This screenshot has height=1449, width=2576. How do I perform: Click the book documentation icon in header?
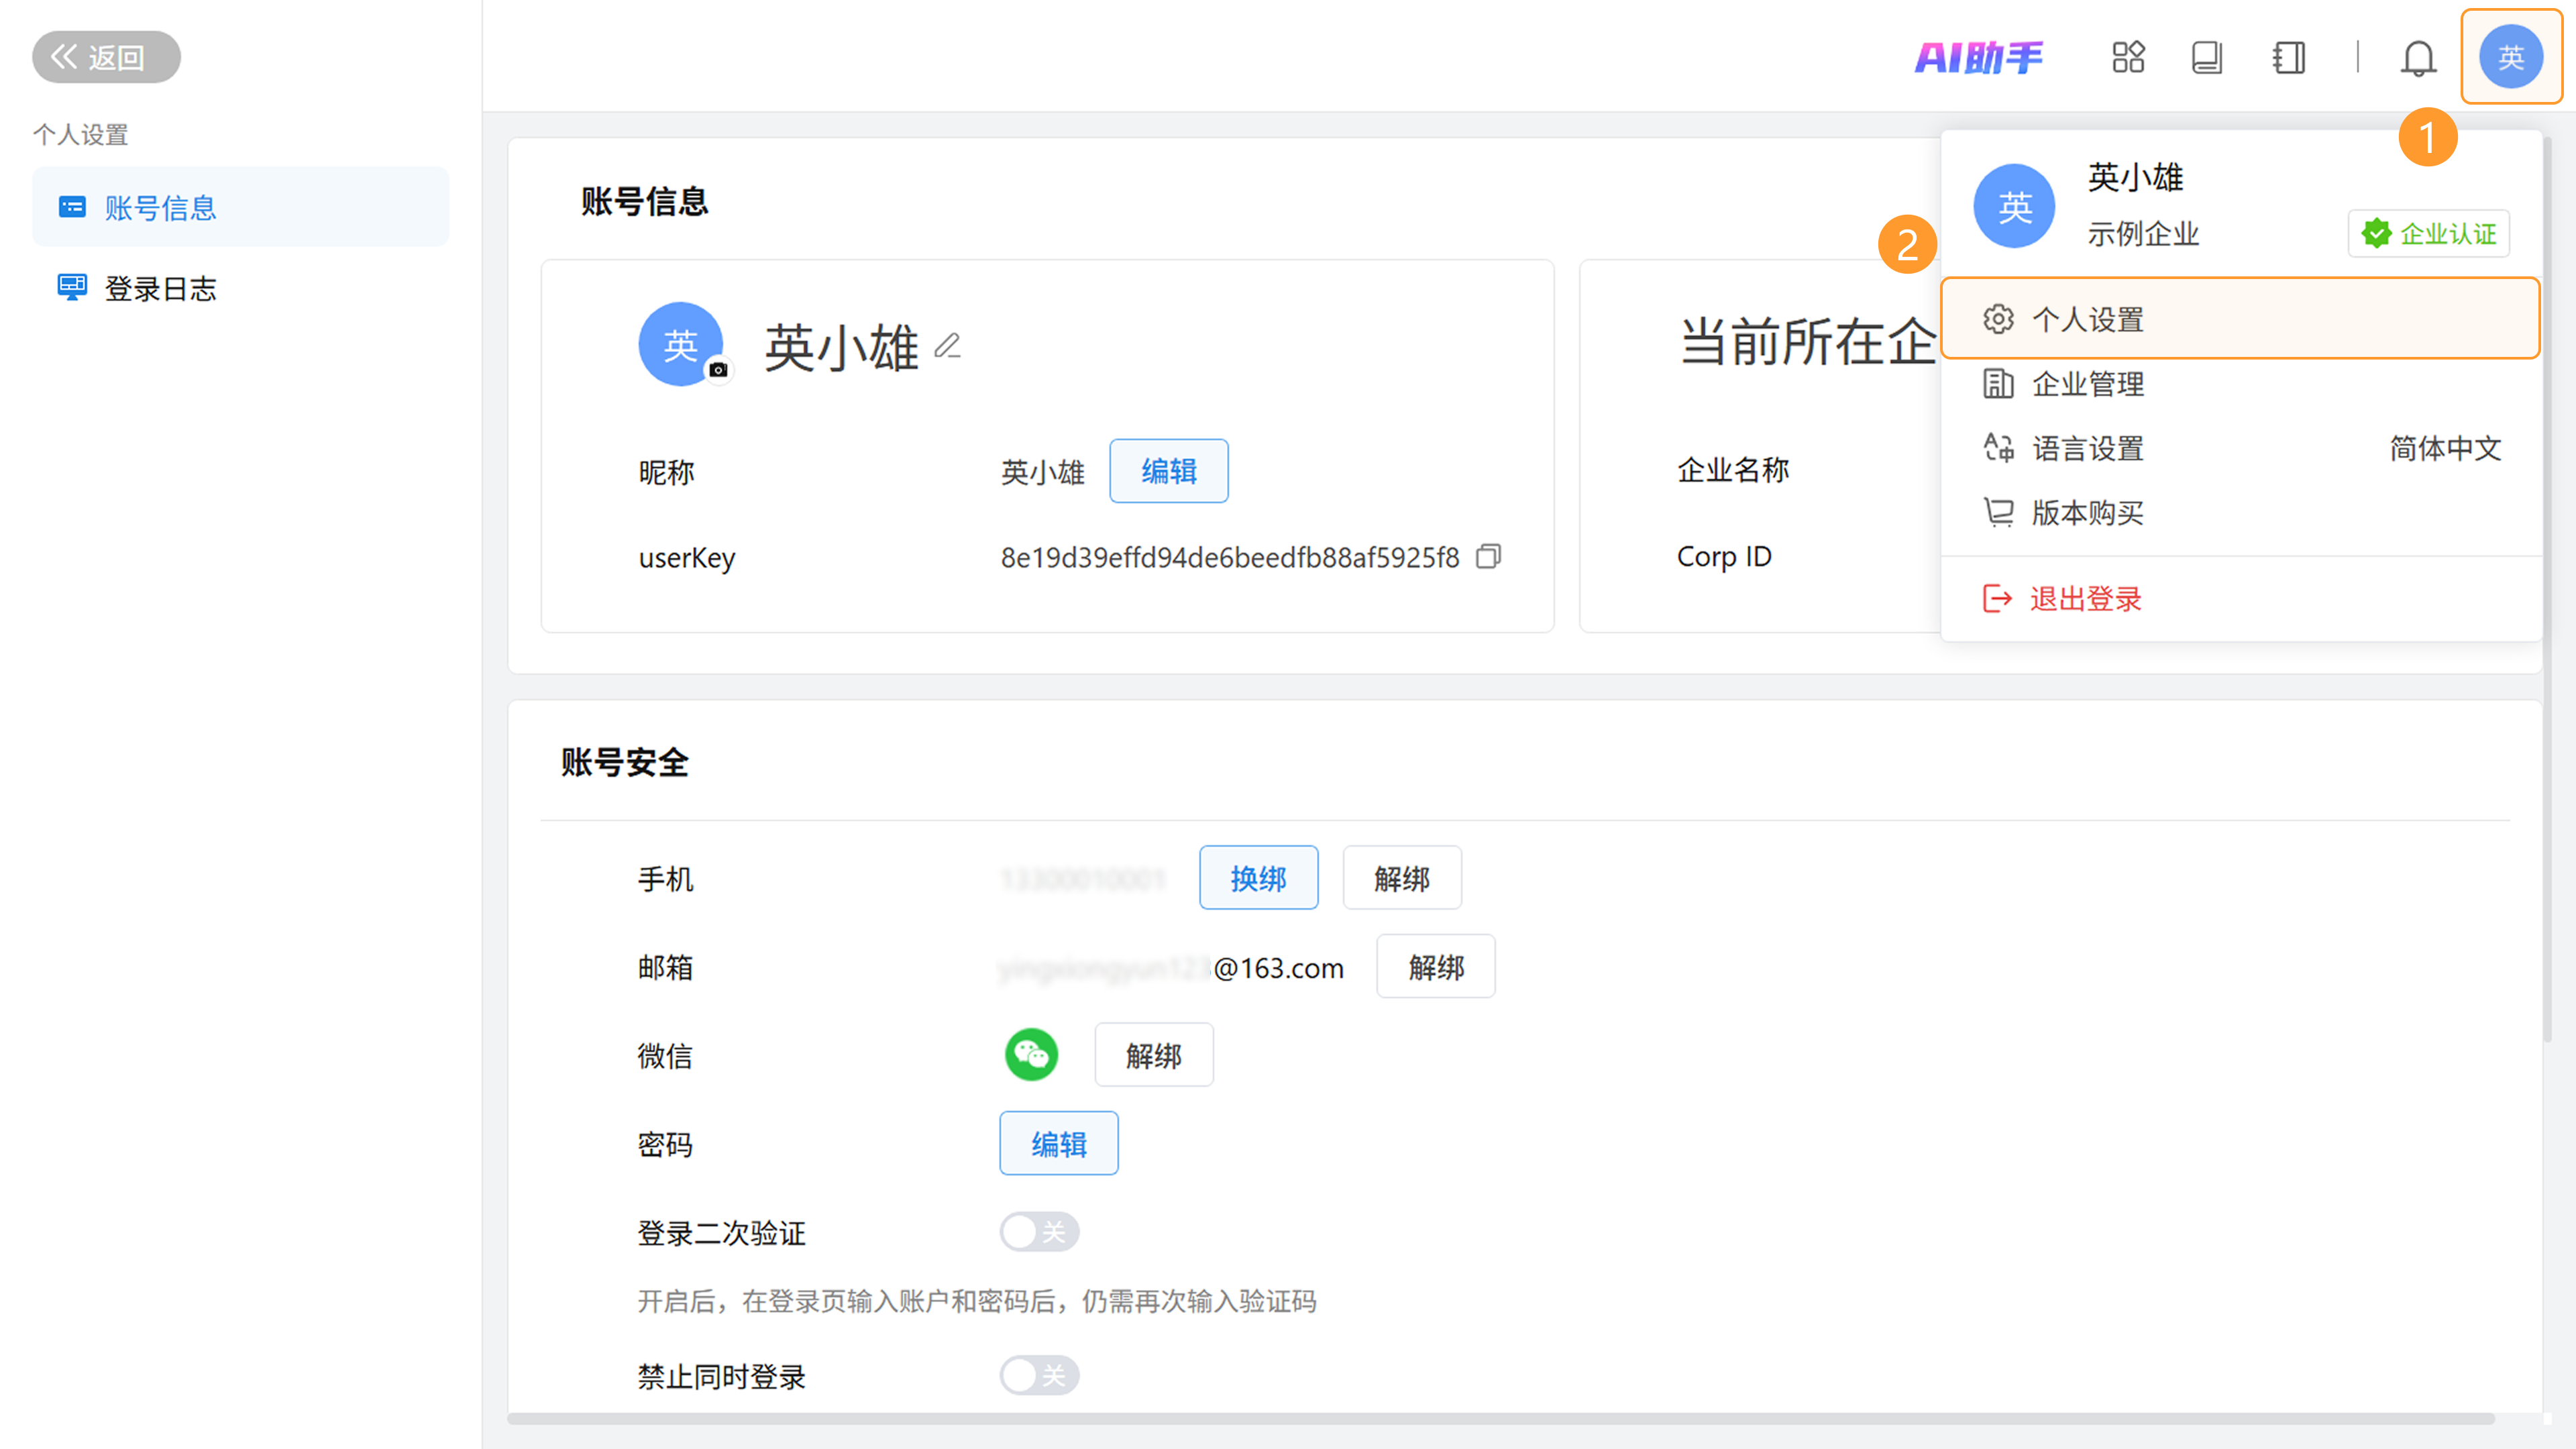[x=2206, y=57]
